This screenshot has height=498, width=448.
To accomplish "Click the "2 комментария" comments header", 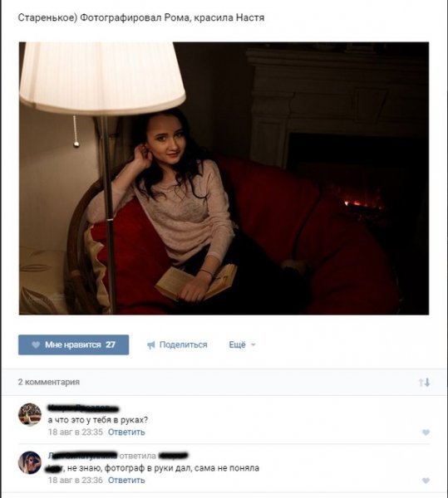I will pyautogui.click(x=49, y=382).
